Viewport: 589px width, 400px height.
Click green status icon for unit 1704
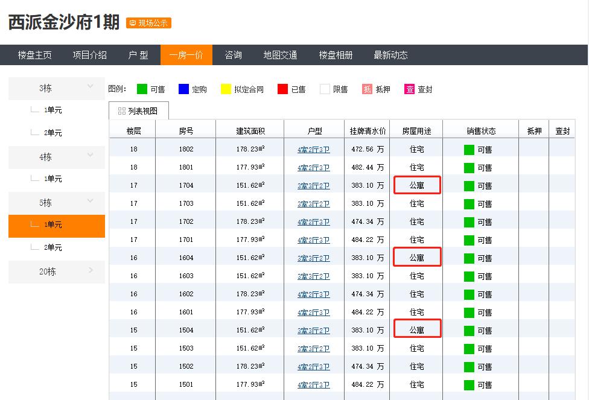pos(470,186)
